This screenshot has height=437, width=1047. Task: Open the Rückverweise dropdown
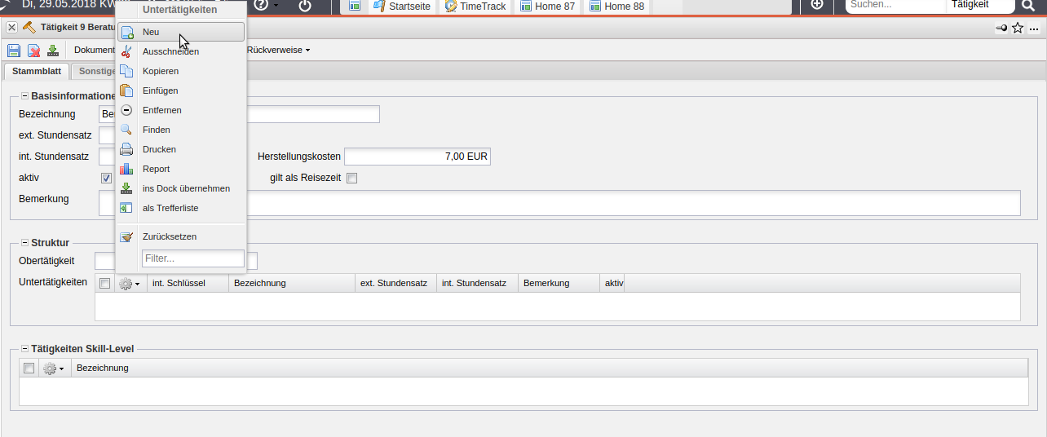[x=278, y=50]
